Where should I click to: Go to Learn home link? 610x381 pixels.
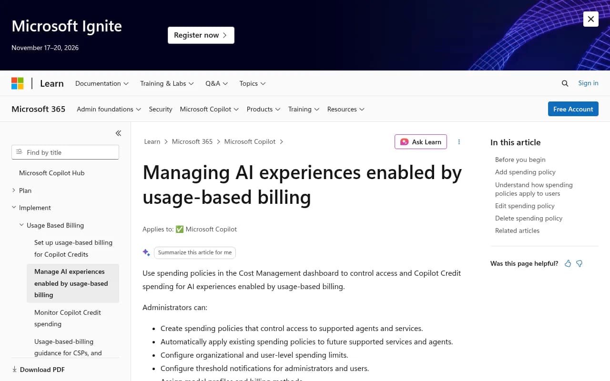pos(52,83)
